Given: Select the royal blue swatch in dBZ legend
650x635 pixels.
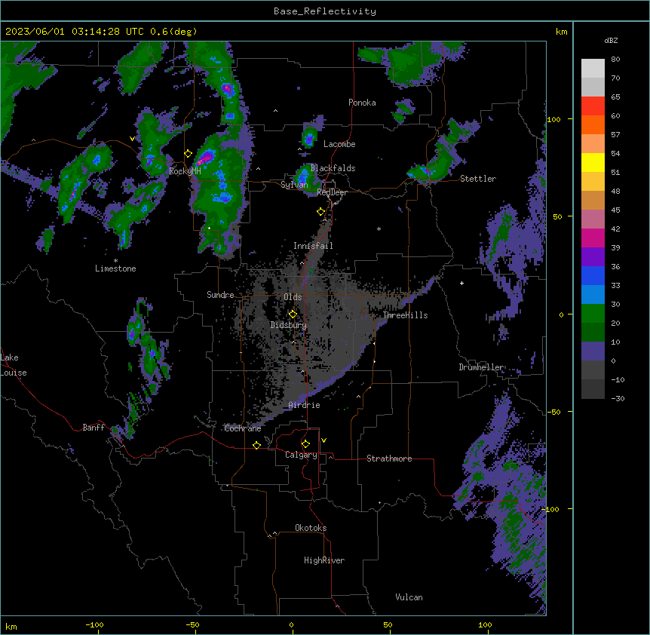Looking at the screenshot, I should tap(593, 275).
